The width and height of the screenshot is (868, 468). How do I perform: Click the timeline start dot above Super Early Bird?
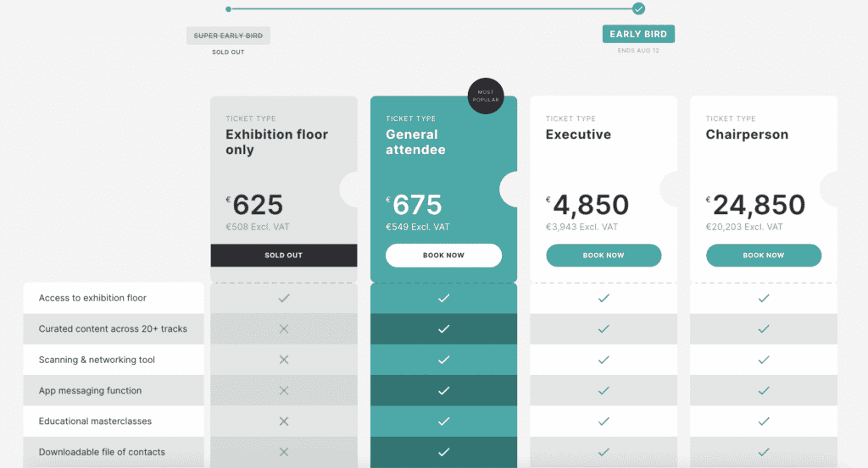tap(228, 9)
